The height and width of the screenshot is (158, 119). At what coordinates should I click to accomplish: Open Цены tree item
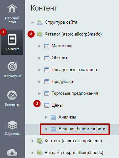coord(57,105)
